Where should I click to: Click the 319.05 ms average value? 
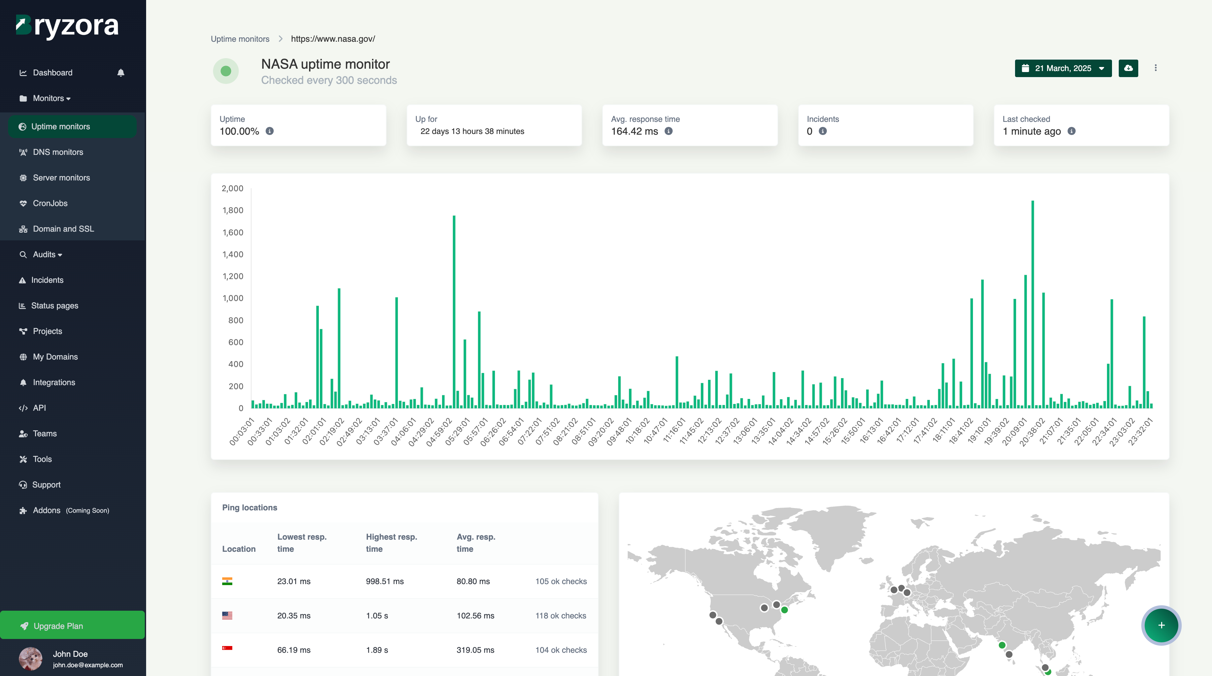pos(475,650)
